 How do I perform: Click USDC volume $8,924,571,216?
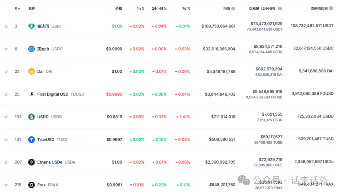click(x=268, y=46)
